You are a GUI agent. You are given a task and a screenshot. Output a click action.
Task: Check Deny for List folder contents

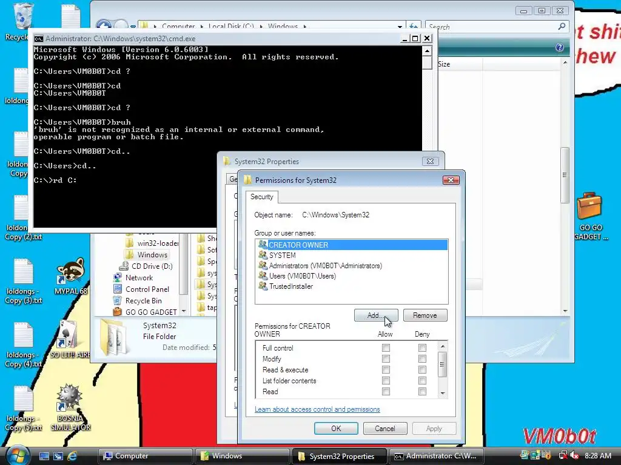(422, 381)
